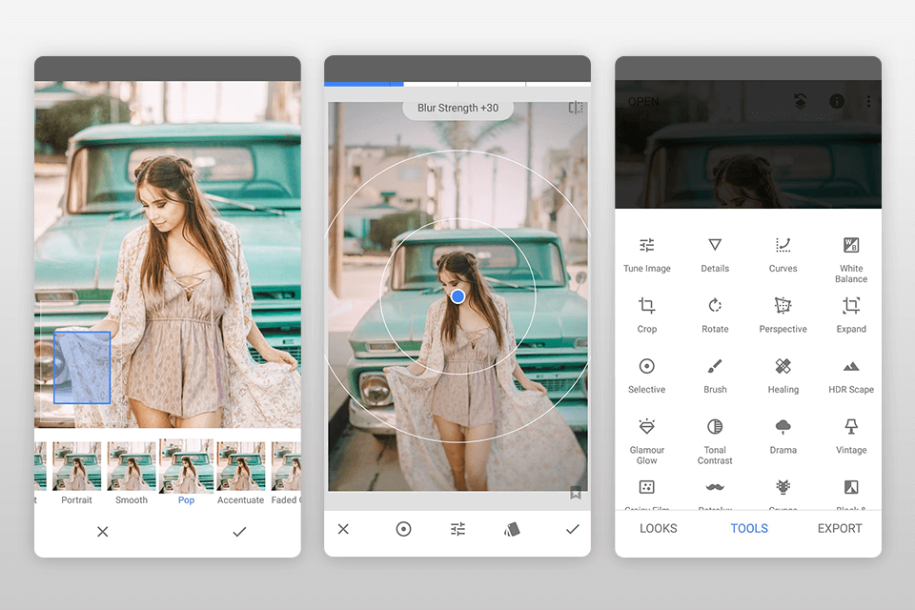Switch to the LOOKS tab
915x610 pixels.
tap(658, 528)
